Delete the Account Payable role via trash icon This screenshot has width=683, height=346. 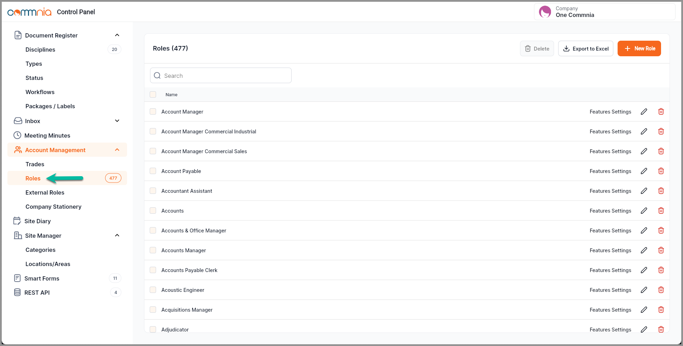[661, 171]
